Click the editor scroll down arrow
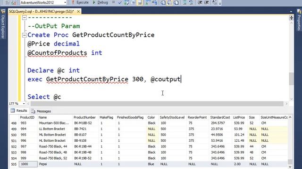 (292, 99)
